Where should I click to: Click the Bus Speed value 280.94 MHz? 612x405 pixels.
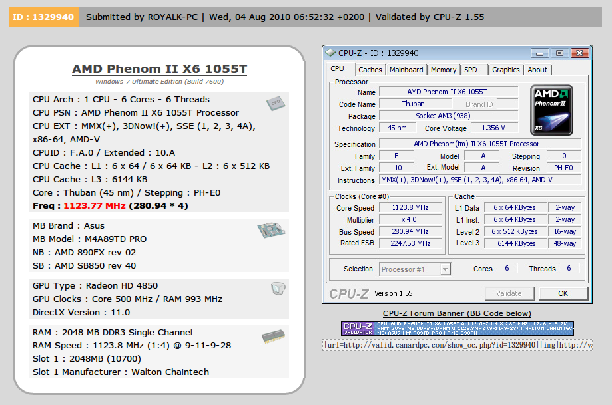410,231
